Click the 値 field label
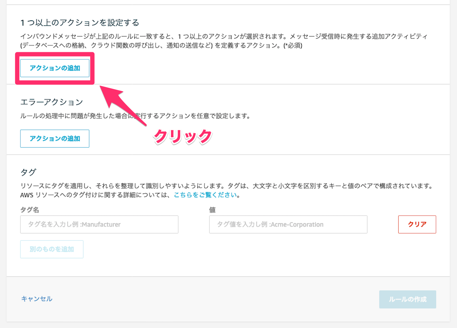Image resolution: width=457 pixels, height=328 pixels. point(212,210)
